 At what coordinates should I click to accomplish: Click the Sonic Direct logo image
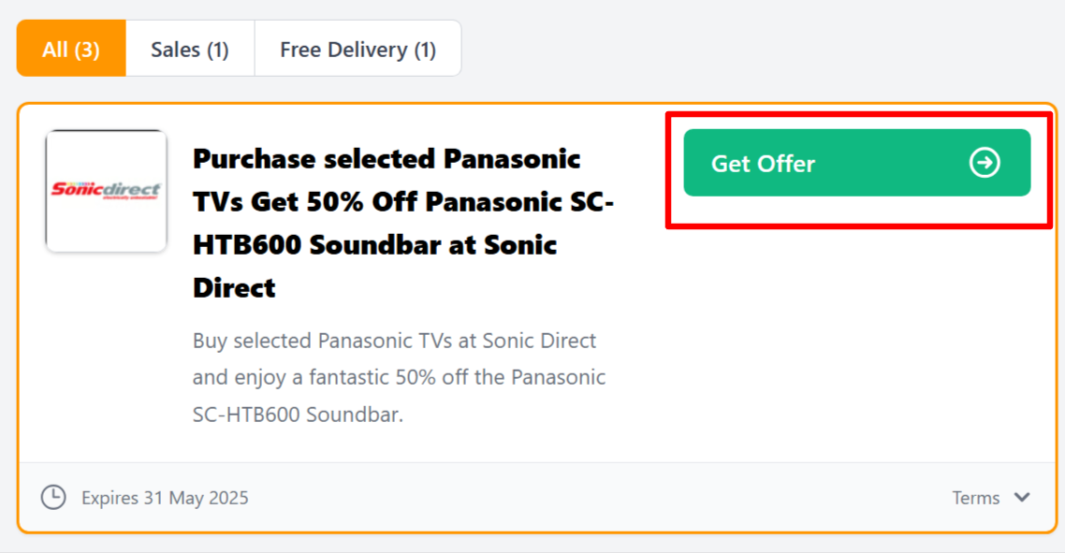(106, 191)
